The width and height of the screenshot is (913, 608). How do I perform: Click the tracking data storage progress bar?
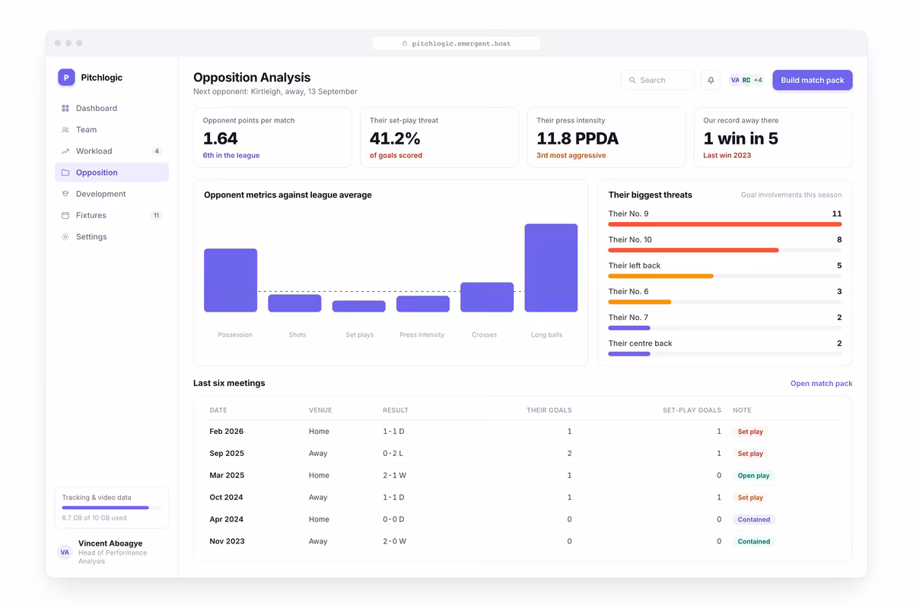(x=112, y=508)
